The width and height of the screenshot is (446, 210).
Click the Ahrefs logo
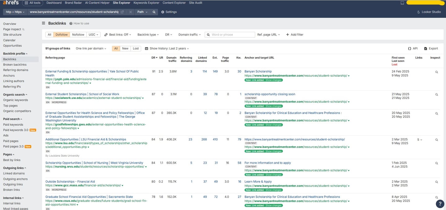(x=11, y=3)
